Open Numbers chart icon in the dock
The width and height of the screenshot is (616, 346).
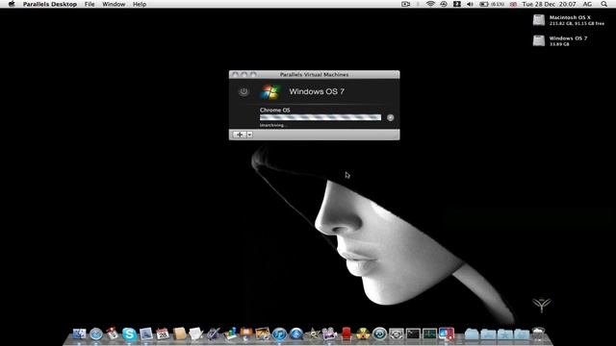click(x=230, y=334)
